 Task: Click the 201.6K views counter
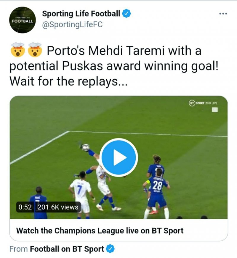58,207
